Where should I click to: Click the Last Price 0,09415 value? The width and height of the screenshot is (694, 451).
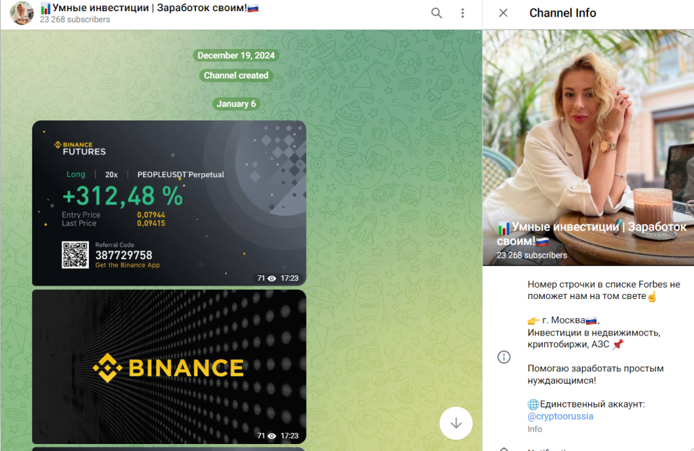151,223
